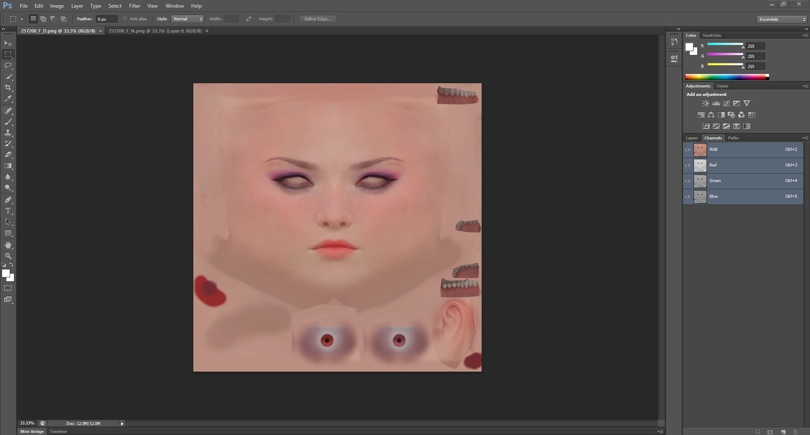Add a Hue/Saturation adjustment
Image resolution: width=810 pixels, height=435 pixels.
(701, 114)
